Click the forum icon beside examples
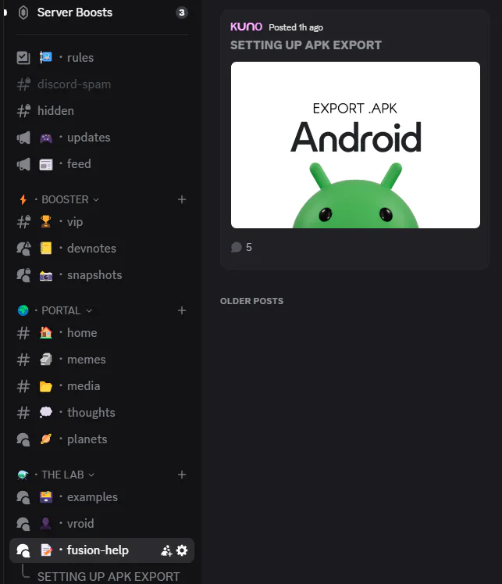The image size is (502, 584). coord(23,497)
